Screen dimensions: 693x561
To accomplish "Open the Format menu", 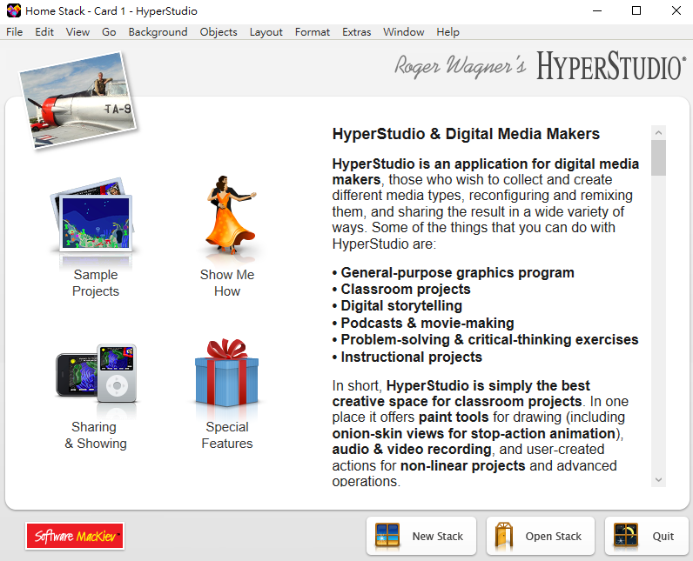I will pyautogui.click(x=313, y=32).
